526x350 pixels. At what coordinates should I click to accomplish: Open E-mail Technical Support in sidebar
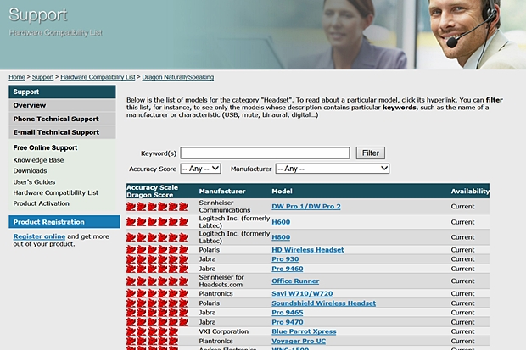(62, 132)
